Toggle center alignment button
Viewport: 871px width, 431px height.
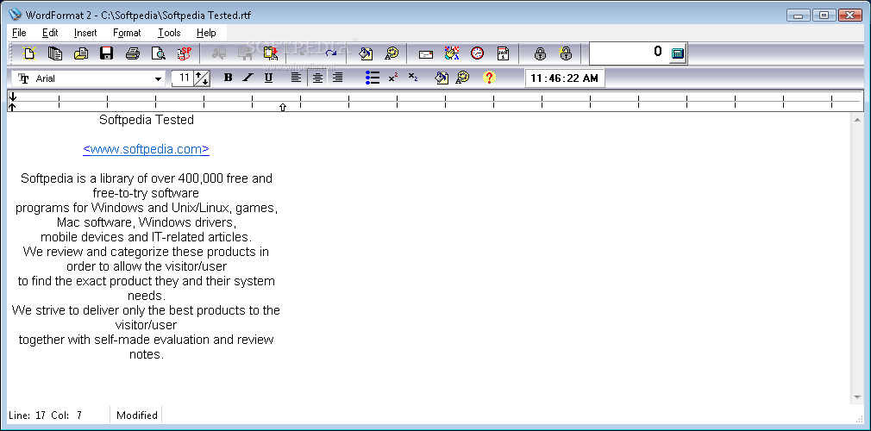point(317,78)
